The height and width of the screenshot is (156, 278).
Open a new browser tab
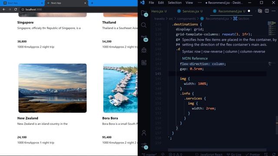click(92, 3)
